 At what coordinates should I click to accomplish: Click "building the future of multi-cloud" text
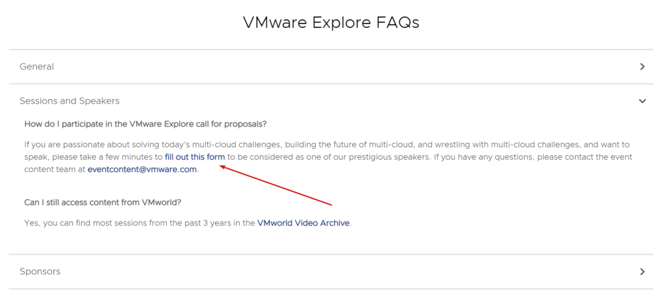point(345,145)
